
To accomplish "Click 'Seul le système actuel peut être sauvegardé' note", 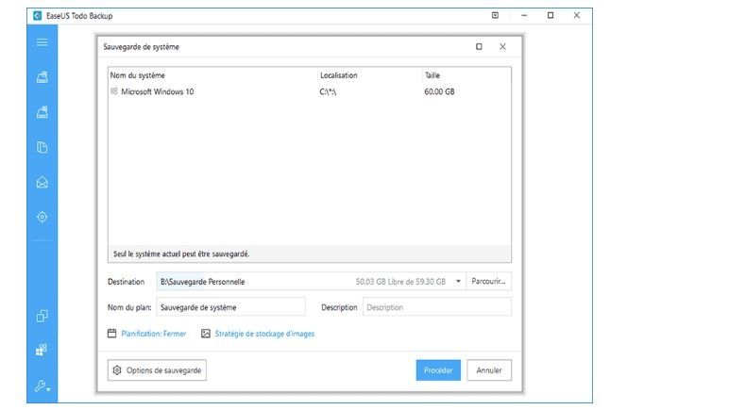I will pos(181,254).
